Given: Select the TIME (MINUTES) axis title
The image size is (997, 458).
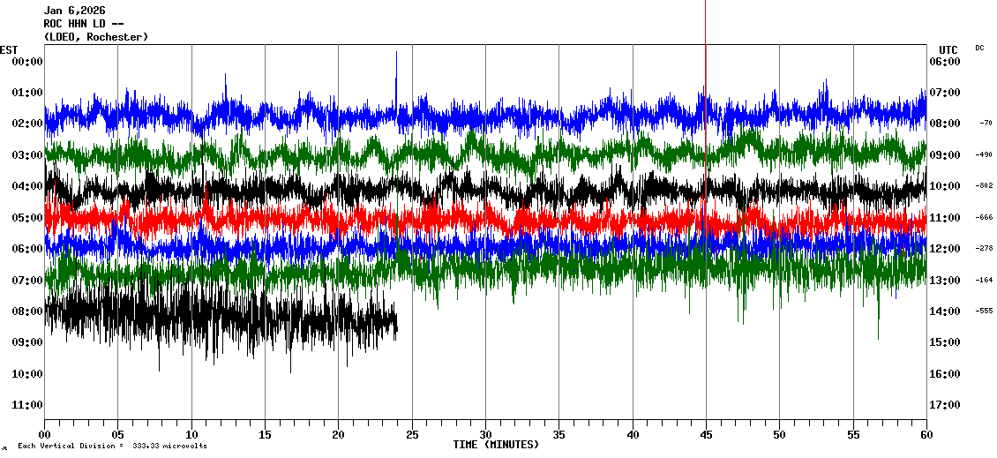Looking at the screenshot, I should click(x=496, y=445).
